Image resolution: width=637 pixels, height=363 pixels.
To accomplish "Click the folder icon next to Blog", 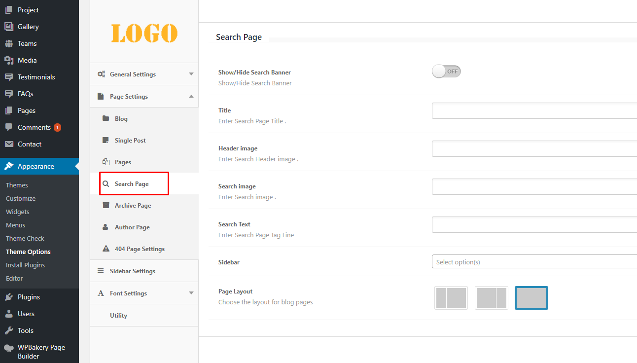I will (106, 118).
